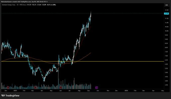
Task: Click the 2025 label on time axis
Action: [x=15, y=91]
